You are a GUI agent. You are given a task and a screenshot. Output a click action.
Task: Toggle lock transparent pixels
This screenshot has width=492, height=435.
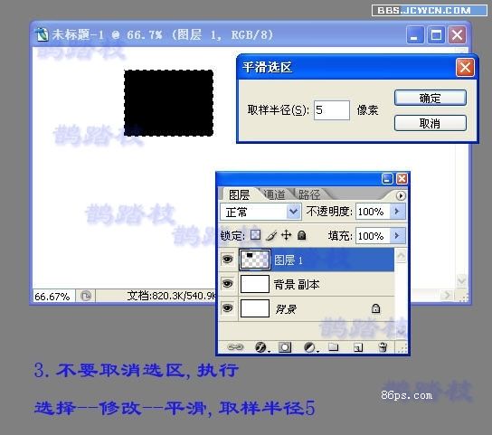click(255, 235)
